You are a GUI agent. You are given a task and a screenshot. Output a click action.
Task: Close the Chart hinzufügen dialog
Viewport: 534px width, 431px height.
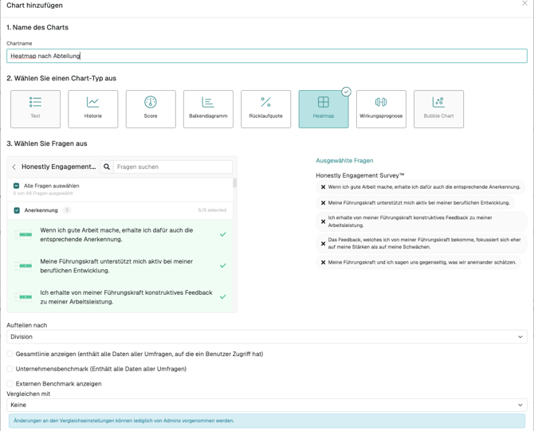[524, 4]
